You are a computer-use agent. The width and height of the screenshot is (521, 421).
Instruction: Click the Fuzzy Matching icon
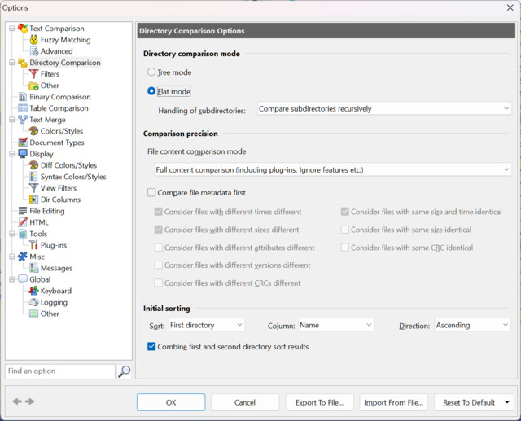coord(33,40)
